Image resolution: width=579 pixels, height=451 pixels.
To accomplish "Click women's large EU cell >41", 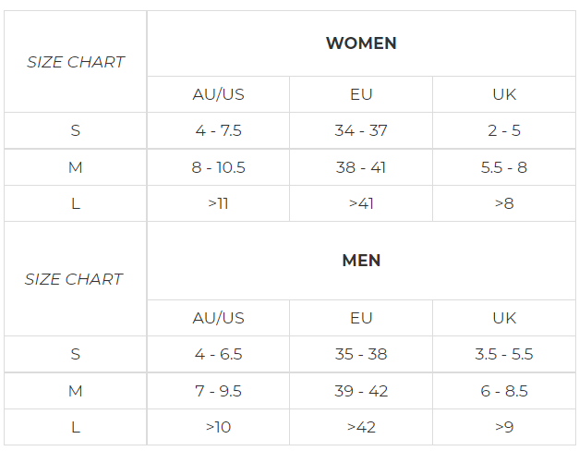I will click(361, 203).
